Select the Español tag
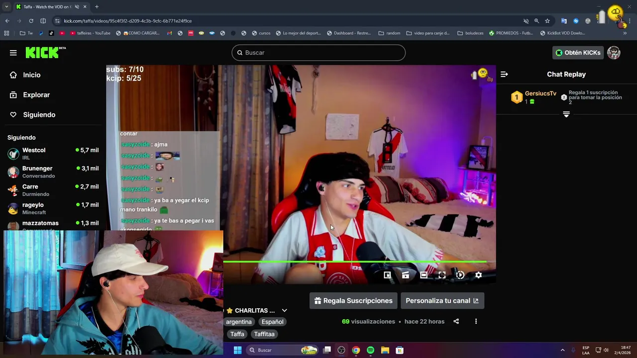637x358 pixels. (272, 322)
